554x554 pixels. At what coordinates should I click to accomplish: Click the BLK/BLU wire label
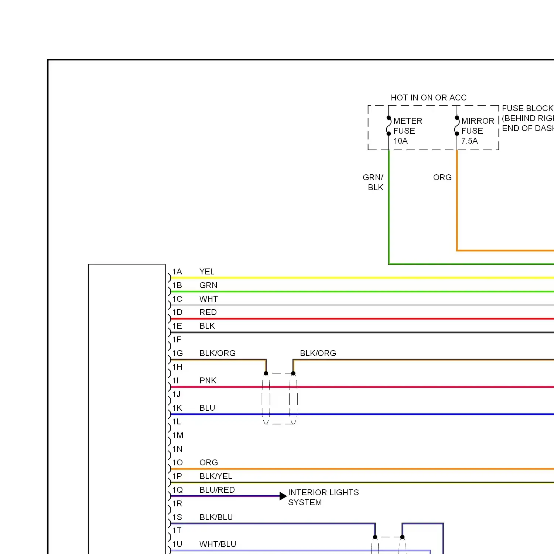[216, 517]
